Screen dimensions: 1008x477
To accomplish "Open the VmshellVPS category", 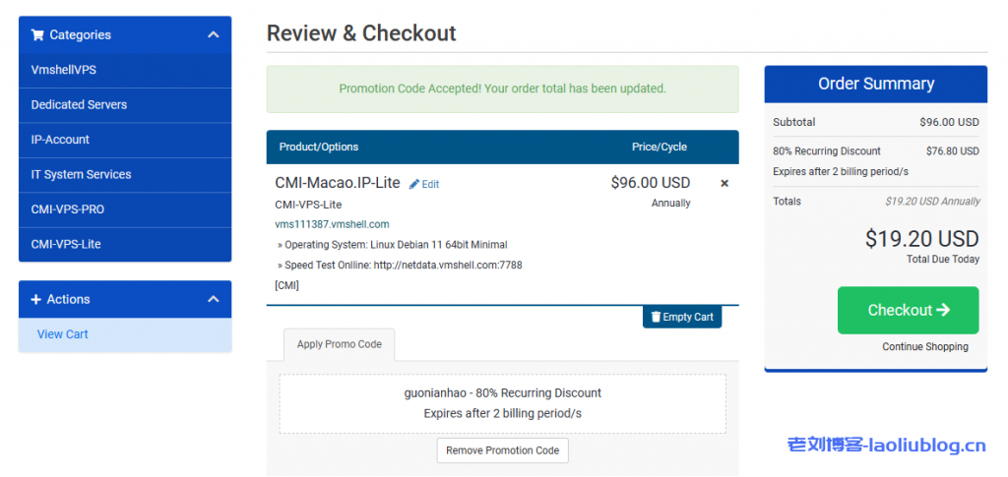I will coord(64,70).
